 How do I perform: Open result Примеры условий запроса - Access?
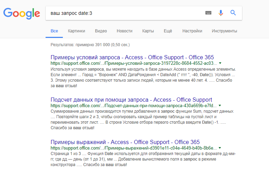point(132,57)
